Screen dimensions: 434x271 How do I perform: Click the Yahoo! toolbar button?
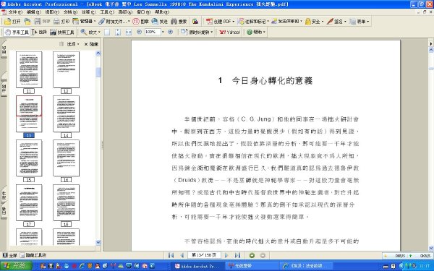(x=229, y=32)
